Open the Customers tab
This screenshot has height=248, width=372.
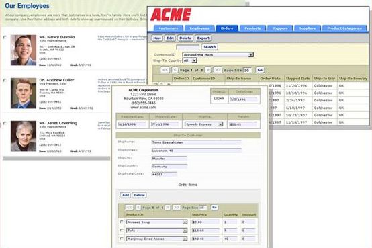click(169, 28)
